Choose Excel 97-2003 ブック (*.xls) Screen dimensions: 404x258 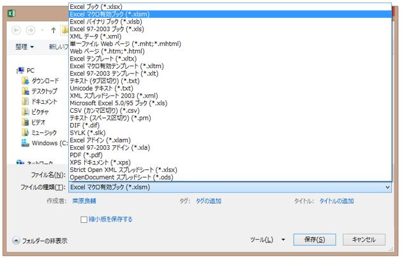(230, 29)
